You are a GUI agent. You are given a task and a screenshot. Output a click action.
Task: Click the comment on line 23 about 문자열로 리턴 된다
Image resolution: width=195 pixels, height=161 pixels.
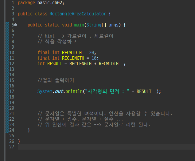pyautogui.click(x=94, y=124)
